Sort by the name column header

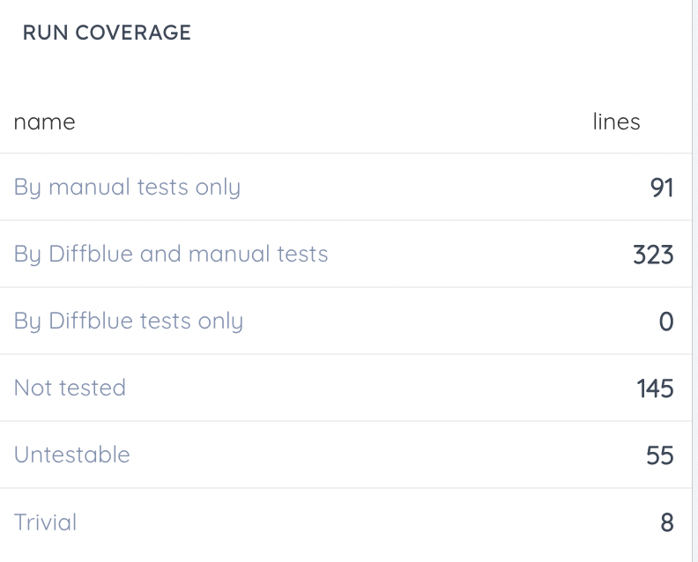point(44,122)
